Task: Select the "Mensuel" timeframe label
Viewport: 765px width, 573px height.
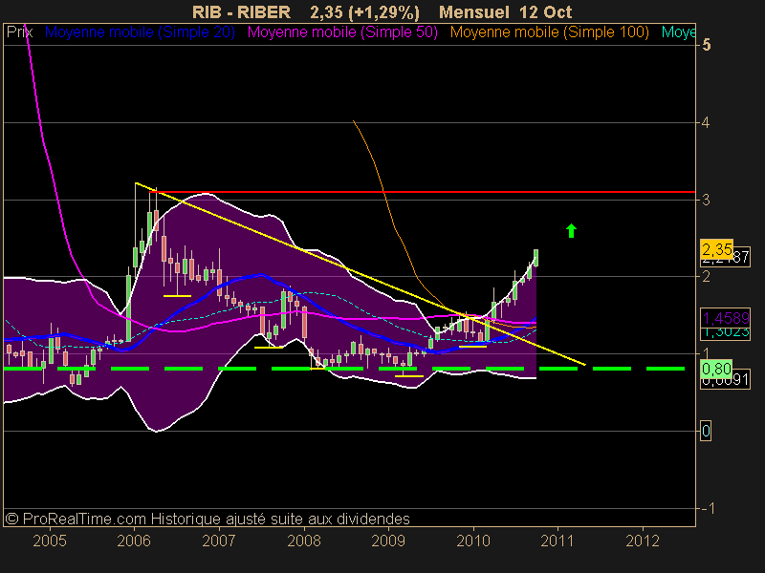Action: click(473, 11)
